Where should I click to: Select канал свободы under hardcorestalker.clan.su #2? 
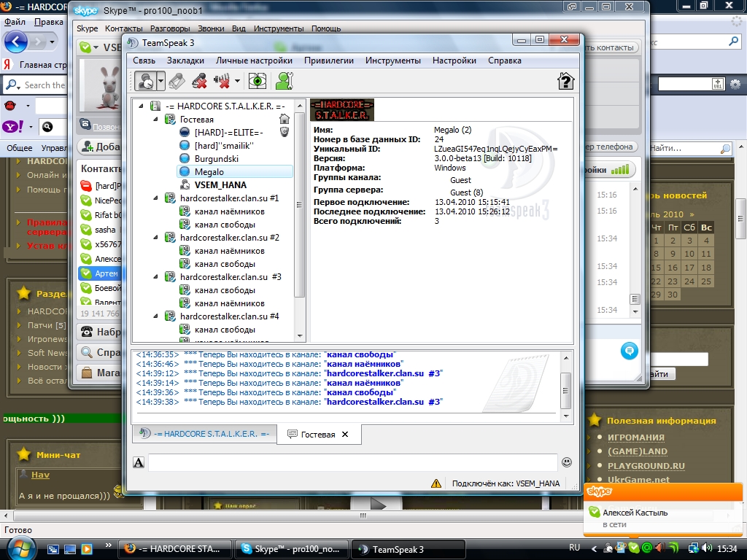pos(225,264)
